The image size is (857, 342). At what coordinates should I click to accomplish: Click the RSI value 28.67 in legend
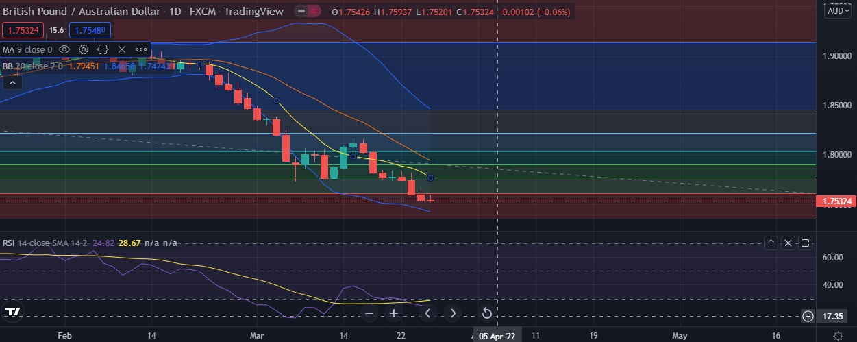pyautogui.click(x=129, y=243)
